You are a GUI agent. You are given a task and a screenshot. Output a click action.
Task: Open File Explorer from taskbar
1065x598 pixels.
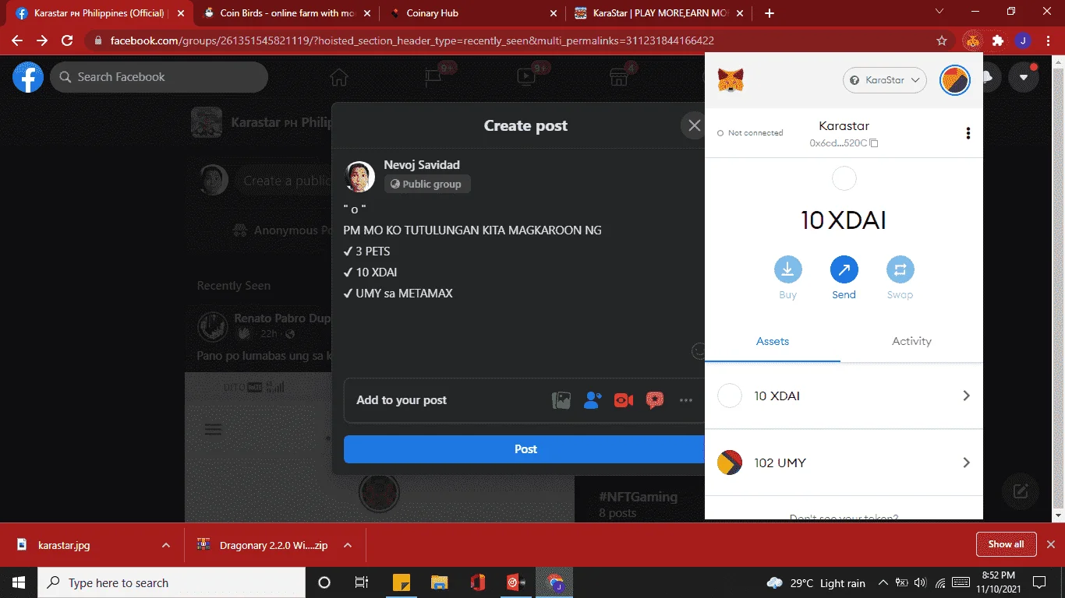[x=440, y=582]
